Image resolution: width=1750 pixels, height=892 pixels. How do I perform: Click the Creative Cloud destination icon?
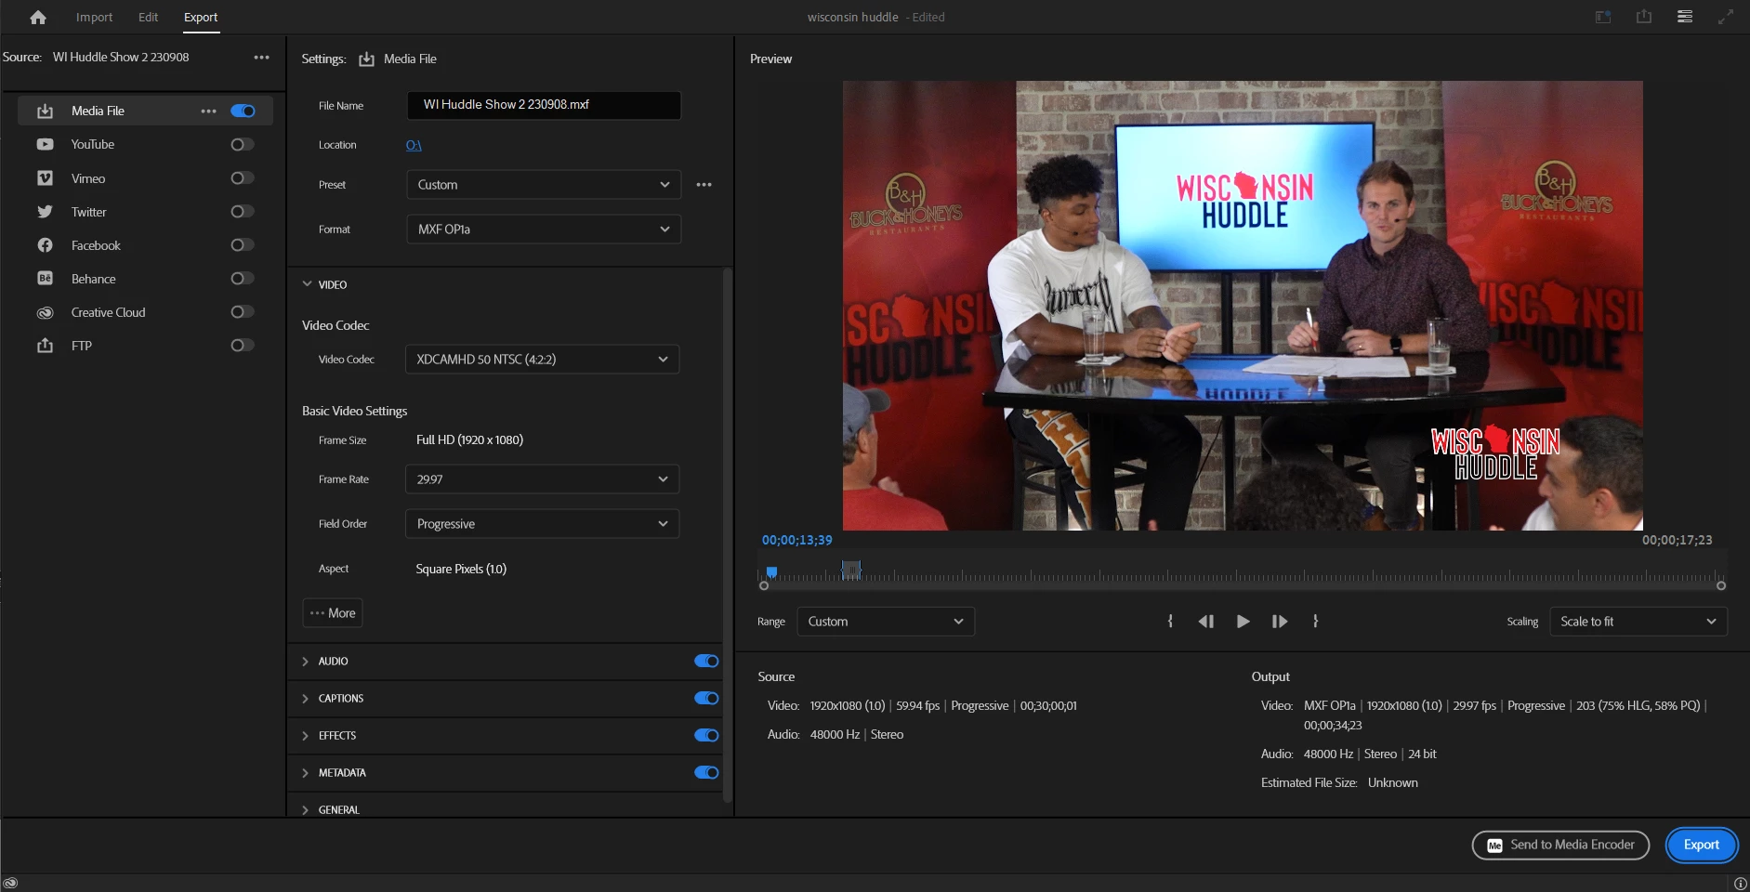click(x=45, y=312)
